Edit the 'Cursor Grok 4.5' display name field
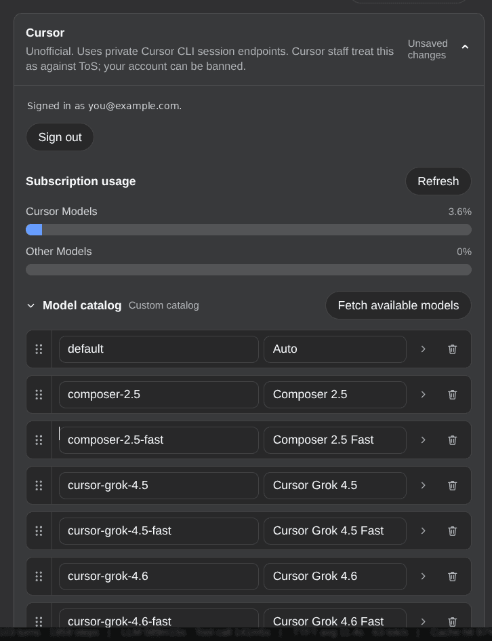Viewport: 492px width, 641px height. point(335,485)
